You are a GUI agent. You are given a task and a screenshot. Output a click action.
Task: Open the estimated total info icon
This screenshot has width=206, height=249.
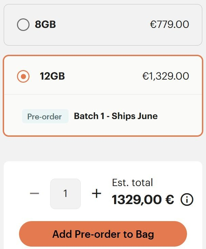click(x=187, y=200)
